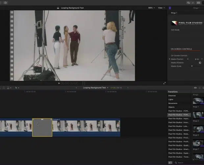This screenshot has height=165, width=204.
Task: Select the gray transition in the timeline
Action: pyautogui.click(x=42, y=128)
